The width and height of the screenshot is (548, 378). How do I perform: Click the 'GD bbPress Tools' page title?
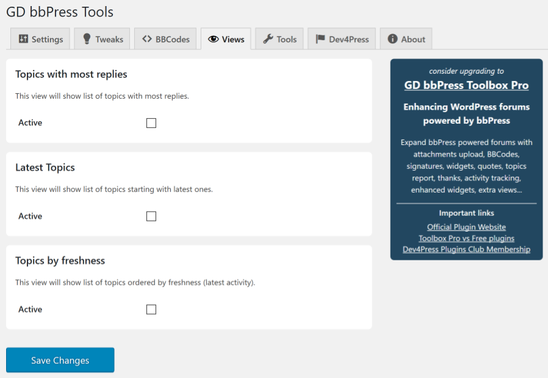coord(60,12)
